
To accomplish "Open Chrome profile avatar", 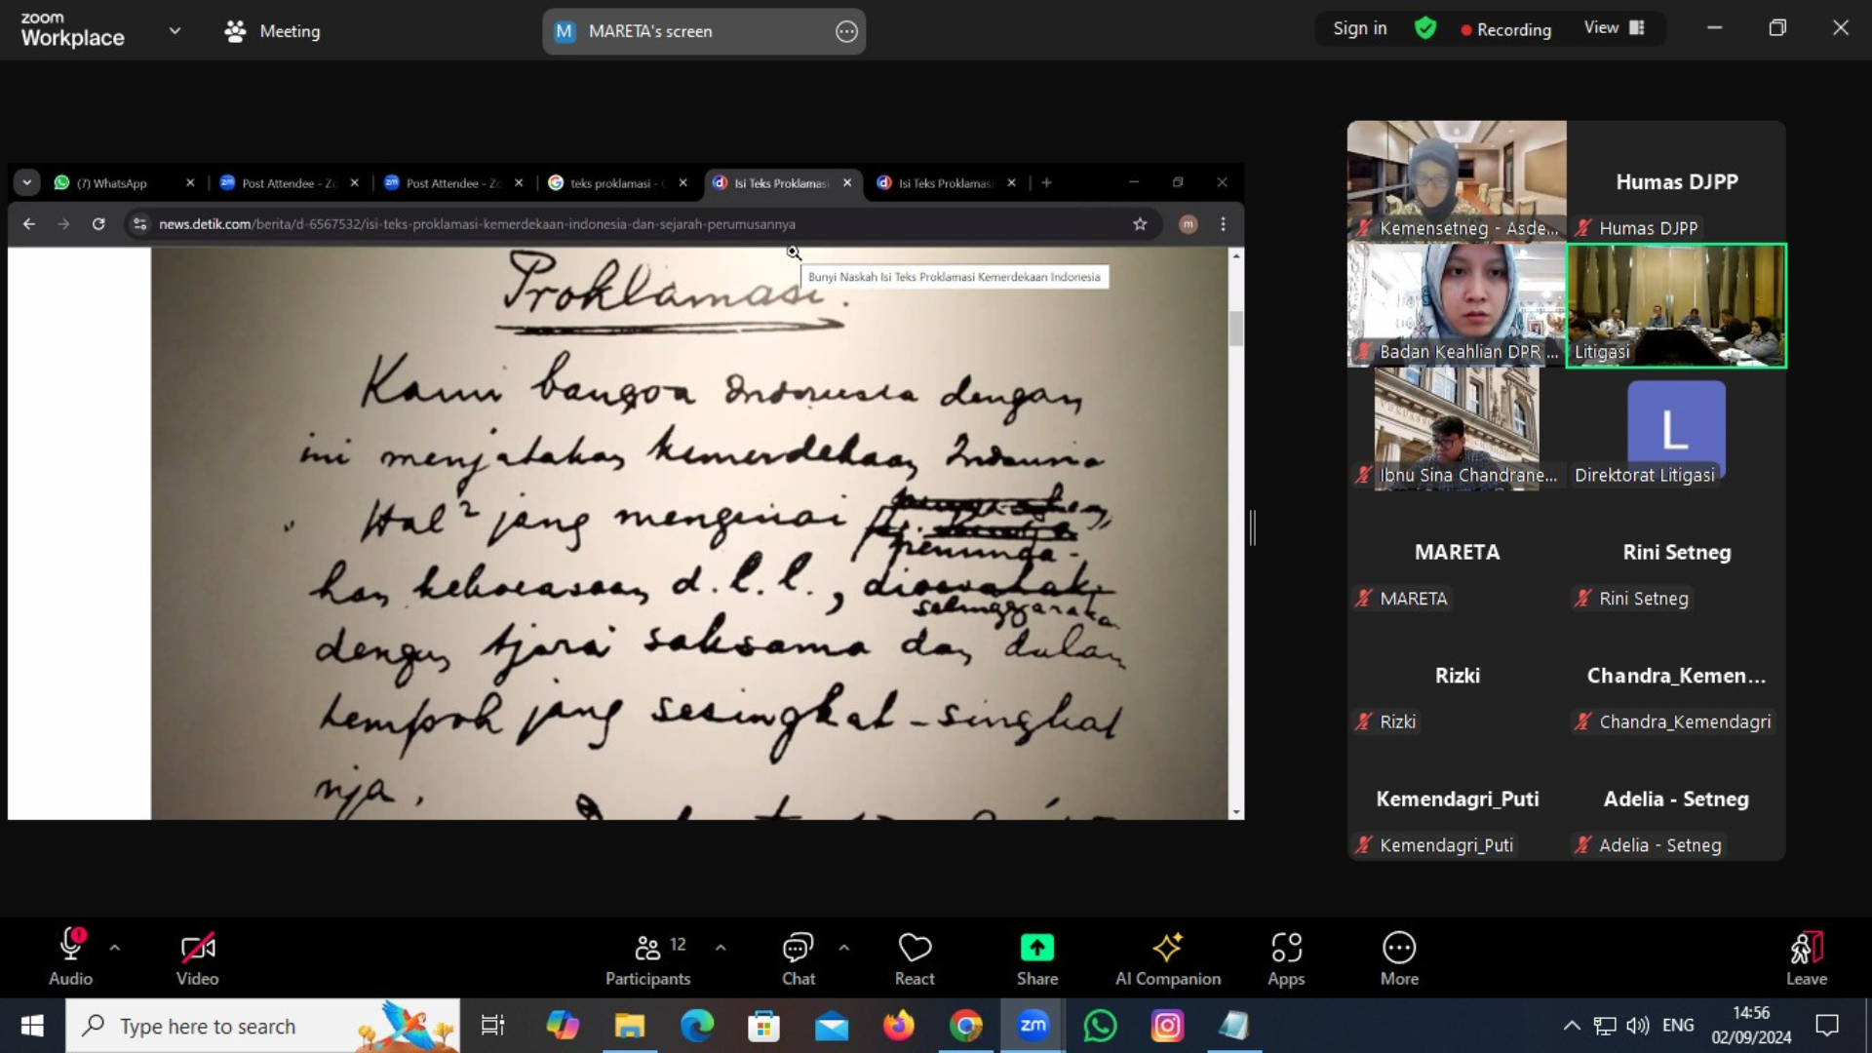I will [x=1188, y=224].
